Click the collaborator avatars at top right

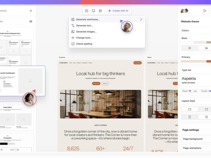[x=184, y=11]
